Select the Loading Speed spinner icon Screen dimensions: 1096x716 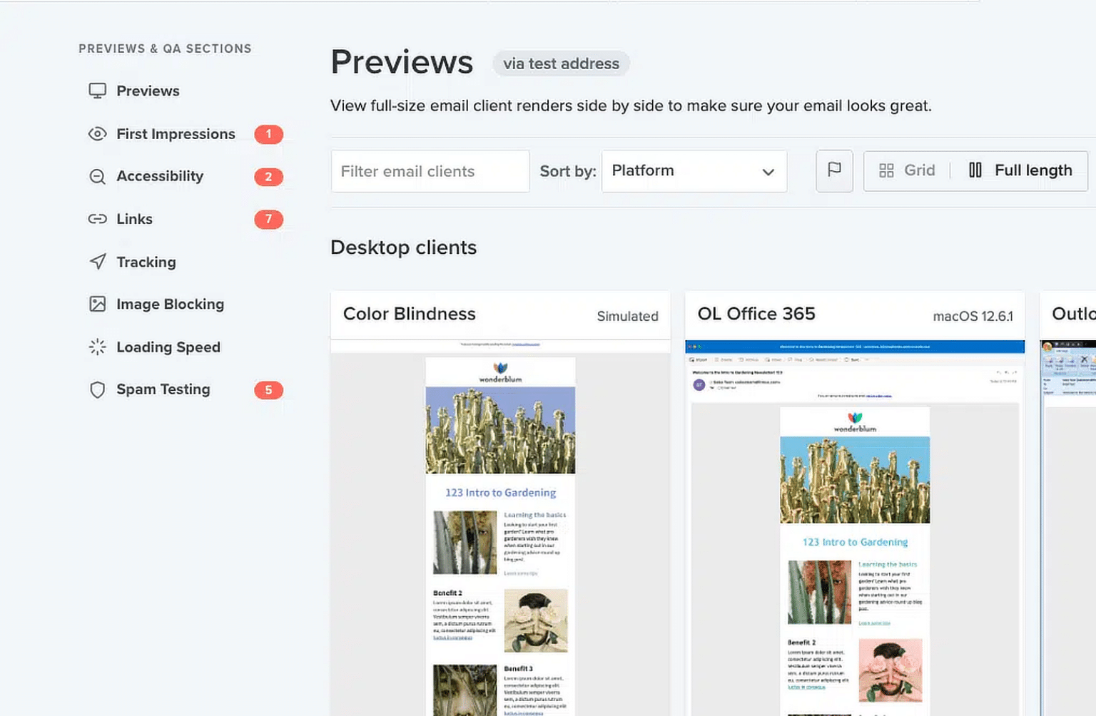[97, 347]
